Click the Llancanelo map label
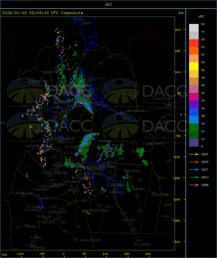Viewport: 217px width, 258px height. [x=58, y=212]
